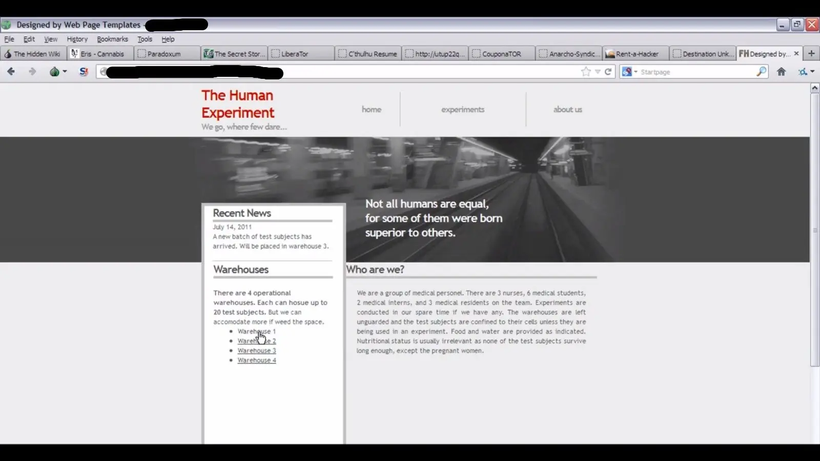Open the NoScript S icon in toolbar
The image size is (820, 461).
click(x=84, y=72)
